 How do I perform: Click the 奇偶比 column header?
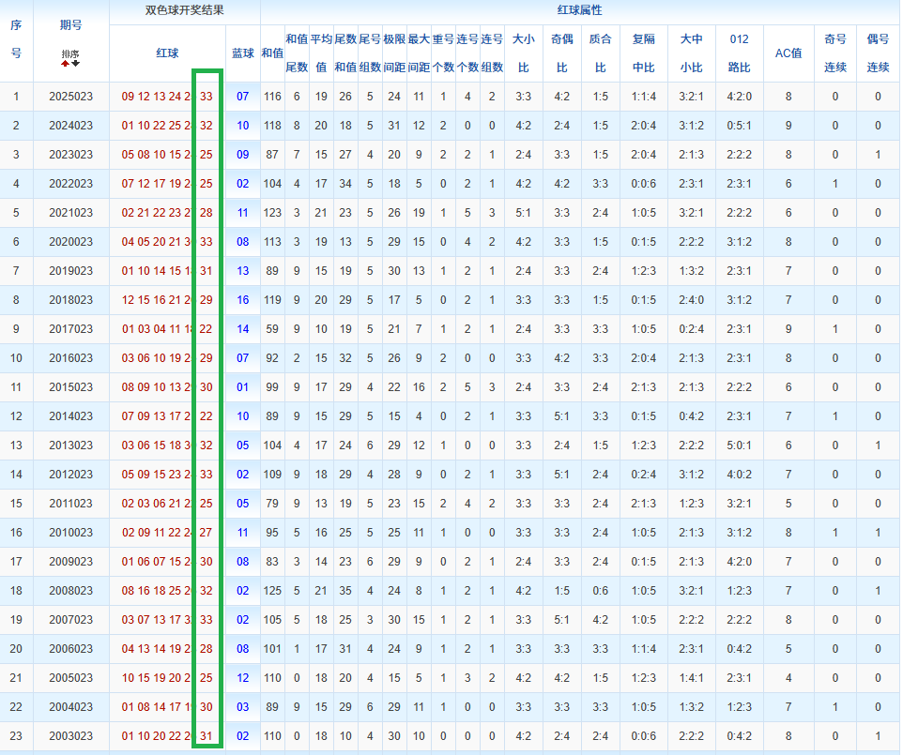click(561, 53)
